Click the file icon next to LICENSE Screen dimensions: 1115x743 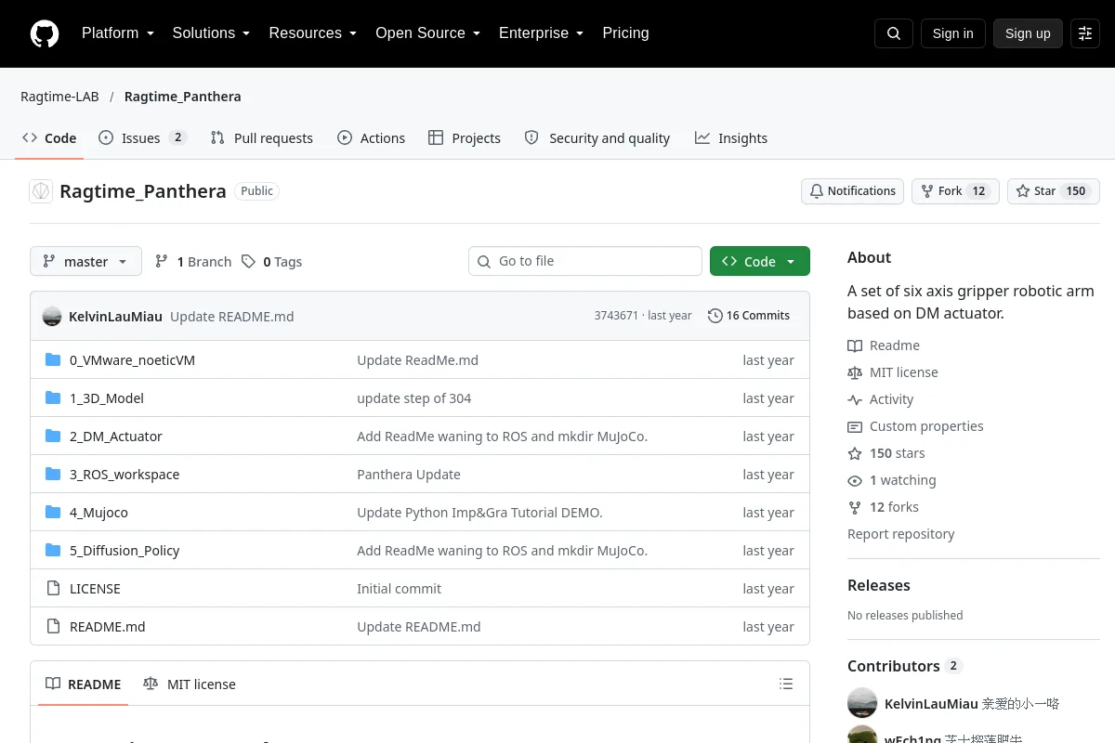(53, 589)
